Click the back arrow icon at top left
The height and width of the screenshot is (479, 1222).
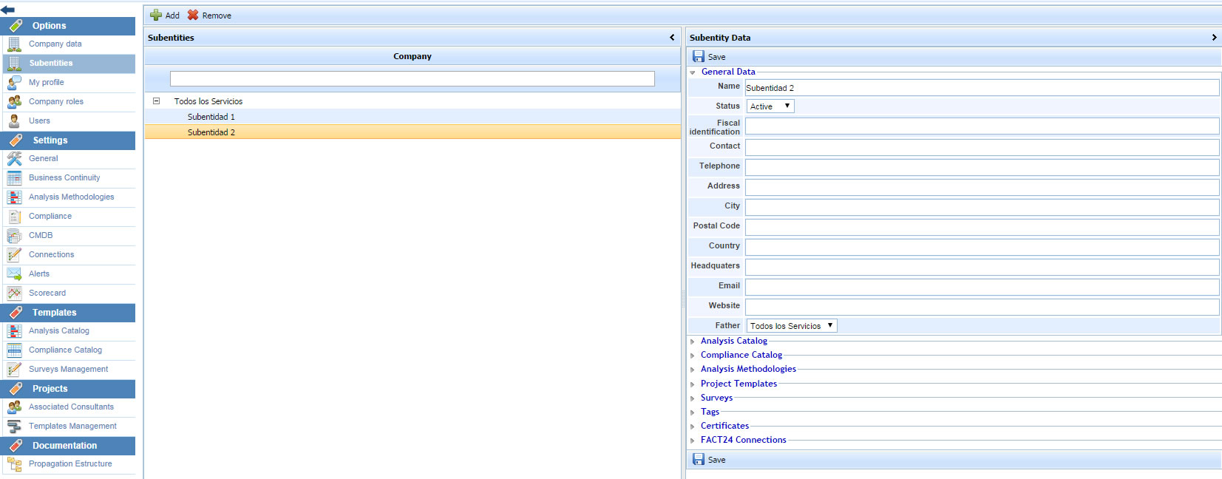8,9
